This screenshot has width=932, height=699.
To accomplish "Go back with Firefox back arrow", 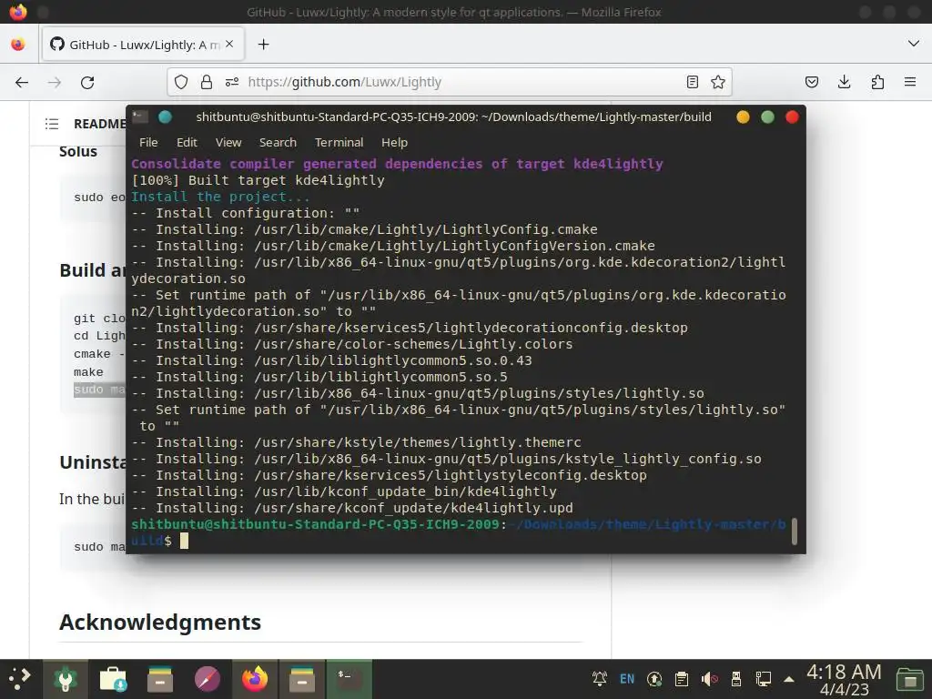I will point(22,82).
